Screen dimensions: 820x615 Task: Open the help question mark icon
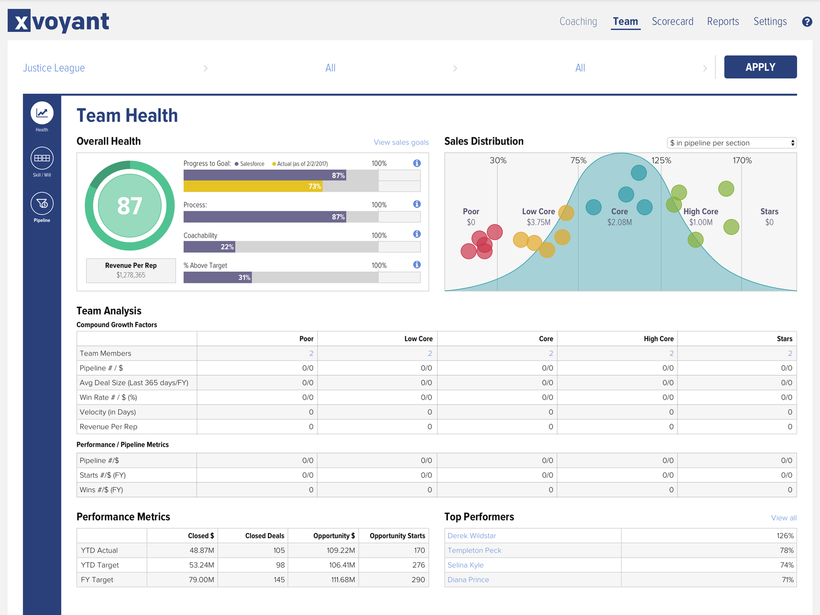807,22
